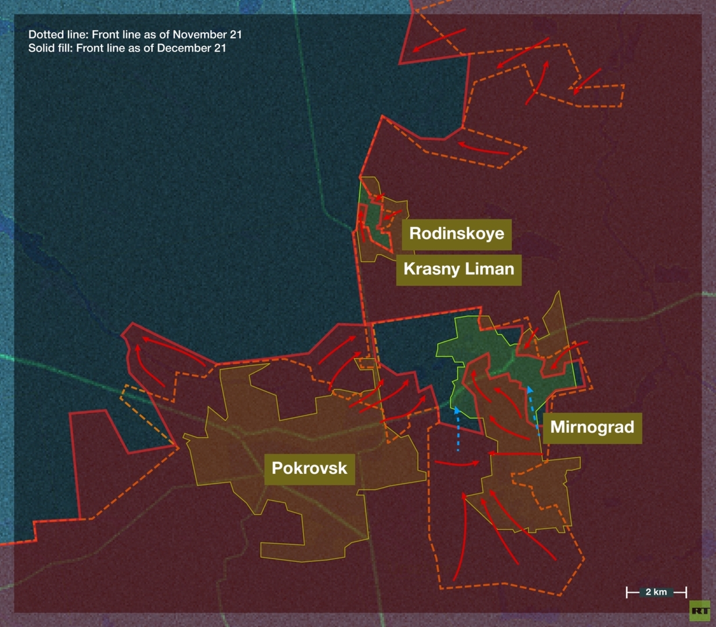Click the RT logo in the corner
This screenshot has width=716, height=627.
700,611
